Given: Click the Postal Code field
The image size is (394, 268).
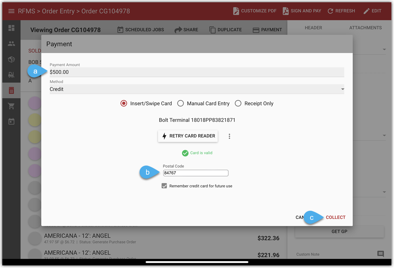Looking at the screenshot, I should [196, 173].
